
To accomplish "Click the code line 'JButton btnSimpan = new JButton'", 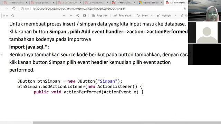I will tap(70, 81).
